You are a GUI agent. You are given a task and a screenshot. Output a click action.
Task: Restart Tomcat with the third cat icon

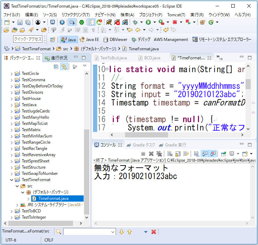pyautogui.click(x=125, y=22)
